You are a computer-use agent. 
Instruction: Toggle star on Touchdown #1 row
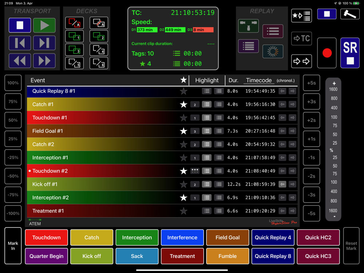pyautogui.click(x=183, y=118)
